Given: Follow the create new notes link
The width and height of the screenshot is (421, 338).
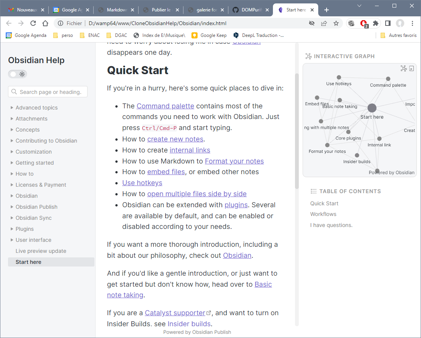Looking at the screenshot, I should click(175, 139).
